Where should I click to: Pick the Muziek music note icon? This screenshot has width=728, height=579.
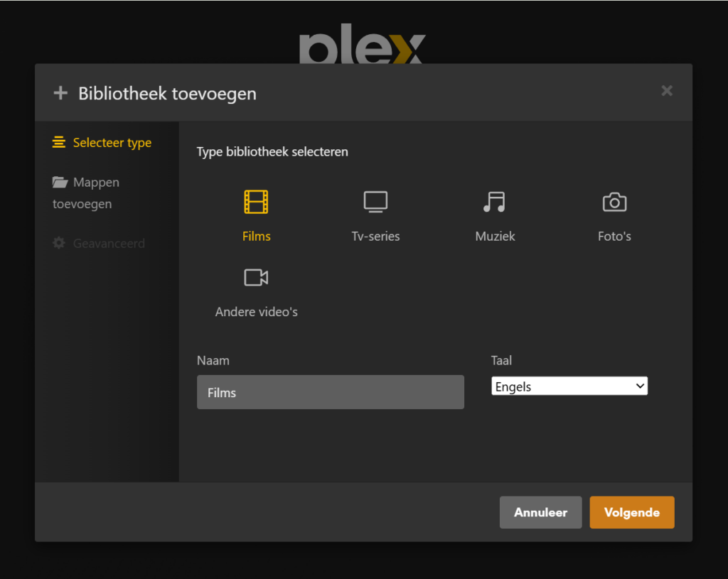[494, 202]
